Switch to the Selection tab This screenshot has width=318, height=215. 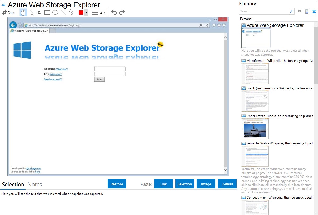(x=13, y=185)
